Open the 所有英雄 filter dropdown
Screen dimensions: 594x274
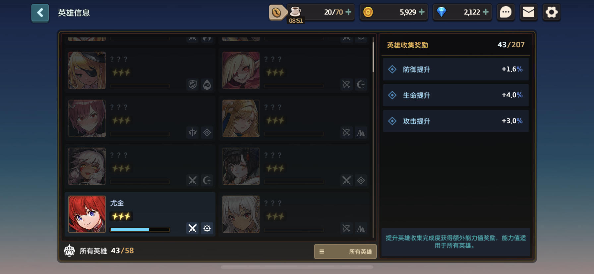(x=345, y=251)
